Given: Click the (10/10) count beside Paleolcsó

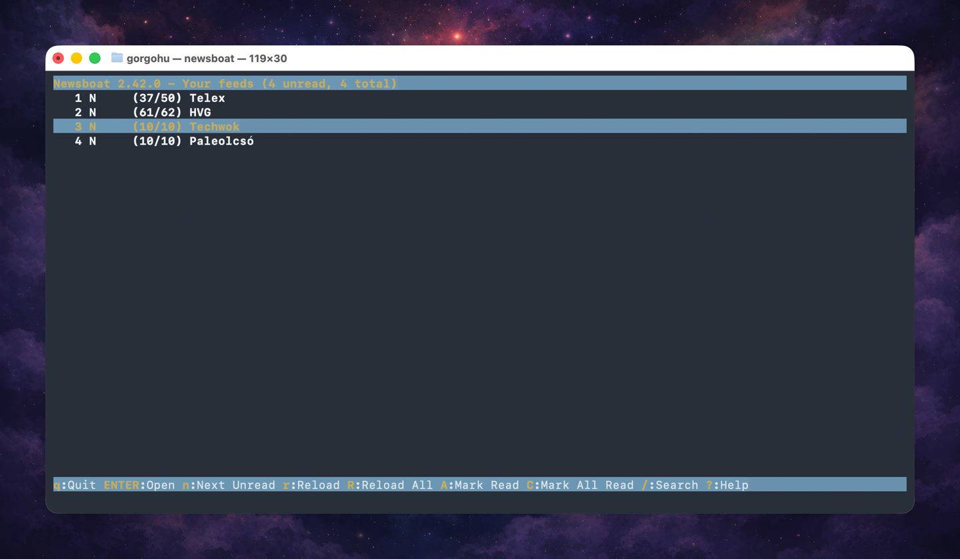Looking at the screenshot, I should [x=157, y=141].
